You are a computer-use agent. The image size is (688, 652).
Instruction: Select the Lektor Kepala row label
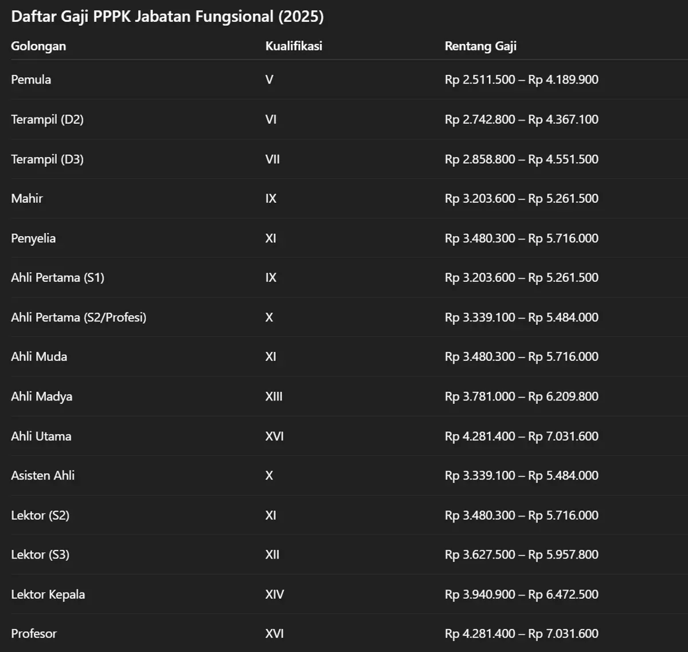(48, 594)
